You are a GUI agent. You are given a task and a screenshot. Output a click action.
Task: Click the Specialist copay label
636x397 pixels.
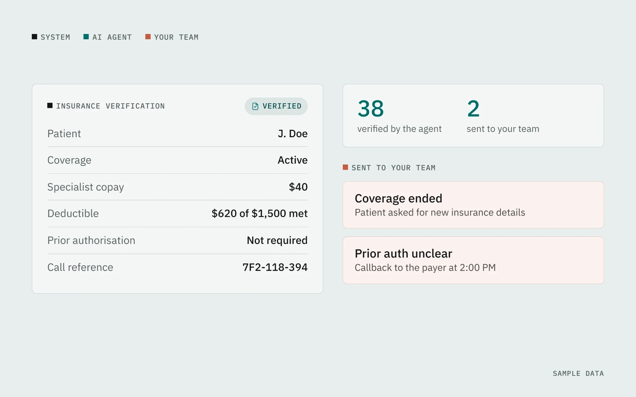coord(86,187)
